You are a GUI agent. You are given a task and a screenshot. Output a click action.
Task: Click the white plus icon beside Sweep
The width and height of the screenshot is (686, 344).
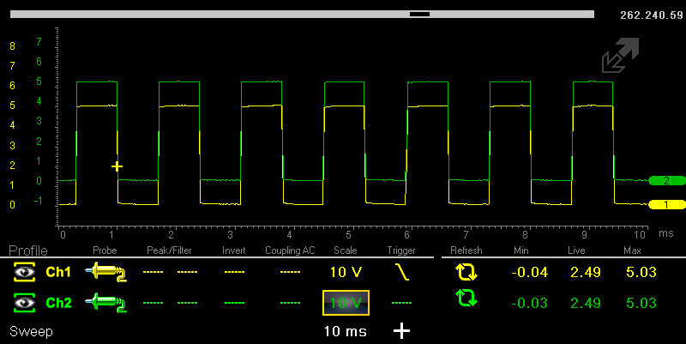(x=401, y=331)
